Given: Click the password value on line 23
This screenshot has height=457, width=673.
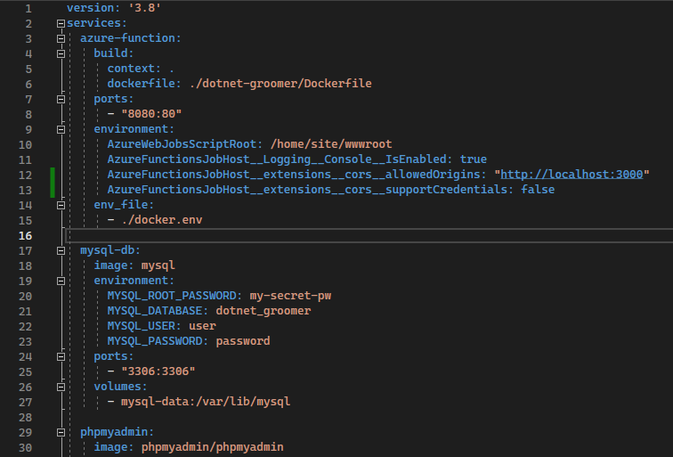Looking at the screenshot, I should pos(243,341).
